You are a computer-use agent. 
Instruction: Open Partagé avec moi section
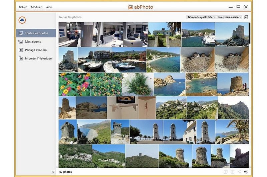click(x=36, y=50)
